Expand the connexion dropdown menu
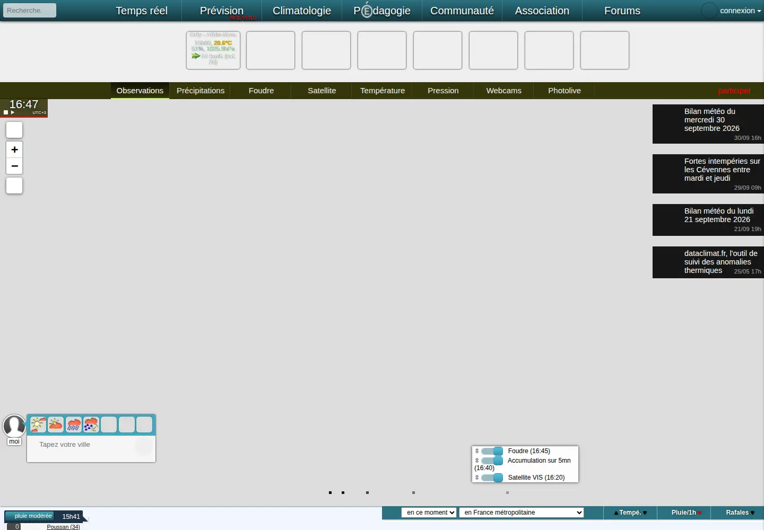 tap(740, 11)
